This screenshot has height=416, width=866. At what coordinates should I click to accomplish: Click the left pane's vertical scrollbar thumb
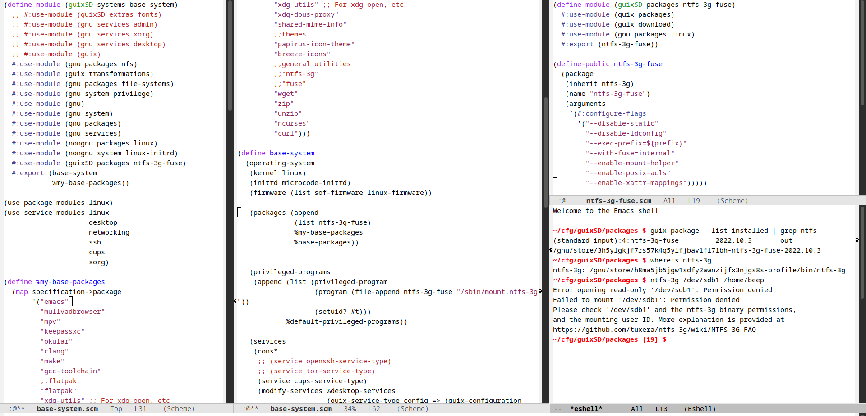230,56
